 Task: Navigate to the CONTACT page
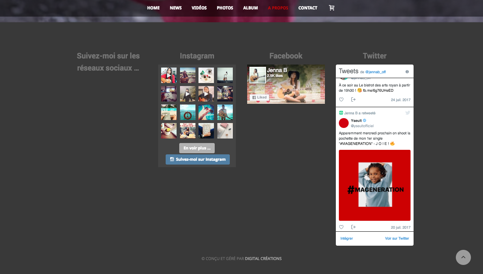[308, 8]
